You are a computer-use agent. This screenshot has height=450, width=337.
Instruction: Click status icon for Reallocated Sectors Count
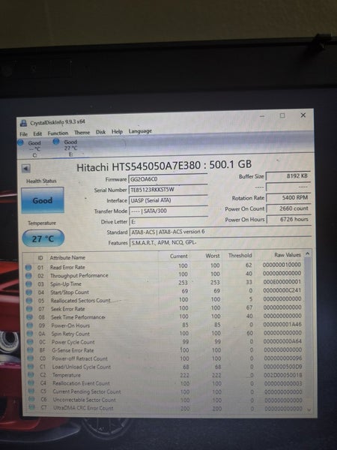[29, 301]
